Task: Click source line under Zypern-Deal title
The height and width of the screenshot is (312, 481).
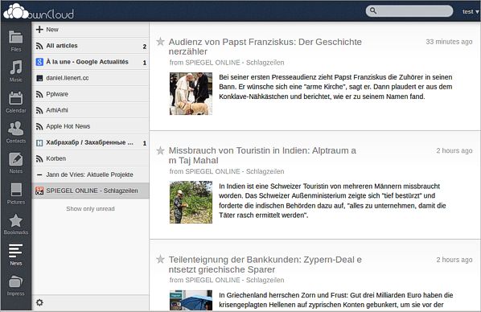Action: click(x=227, y=280)
